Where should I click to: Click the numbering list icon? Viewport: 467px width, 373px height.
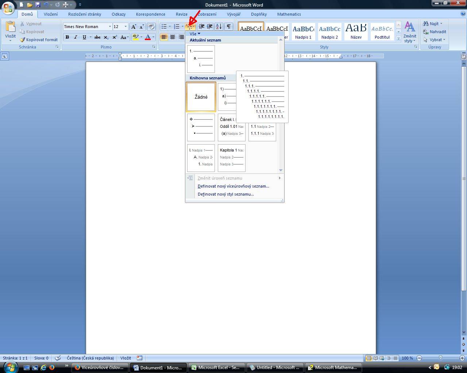177,27
